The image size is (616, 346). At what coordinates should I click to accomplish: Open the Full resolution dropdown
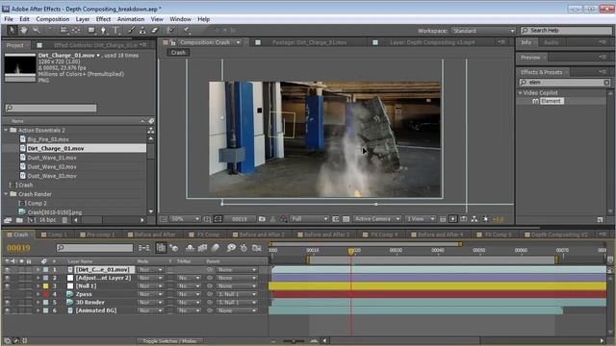tap(309, 219)
